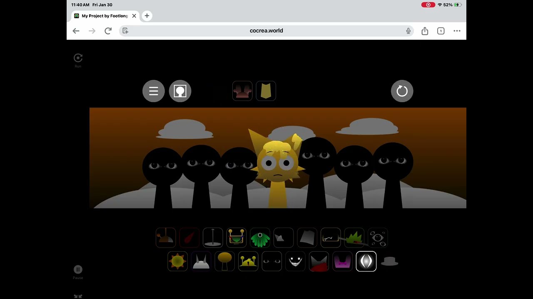This screenshot has width=533, height=299.
Task: Select the gray cat ears with red icon
Action: (x=319, y=261)
